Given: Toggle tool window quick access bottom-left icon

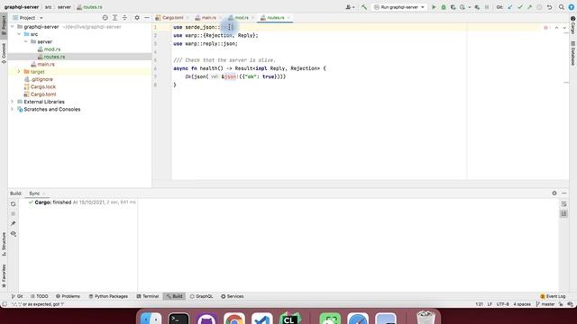Looking at the screenshot, I should coord(4,304).
